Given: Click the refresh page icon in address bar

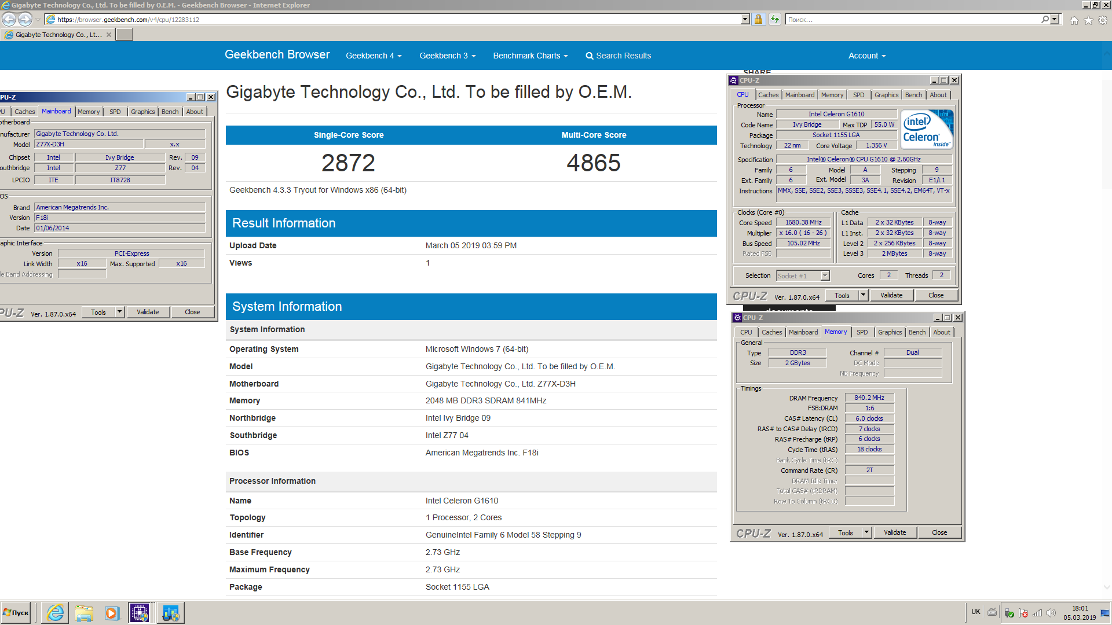Looking at the screenshot, I should click(774, 19).
